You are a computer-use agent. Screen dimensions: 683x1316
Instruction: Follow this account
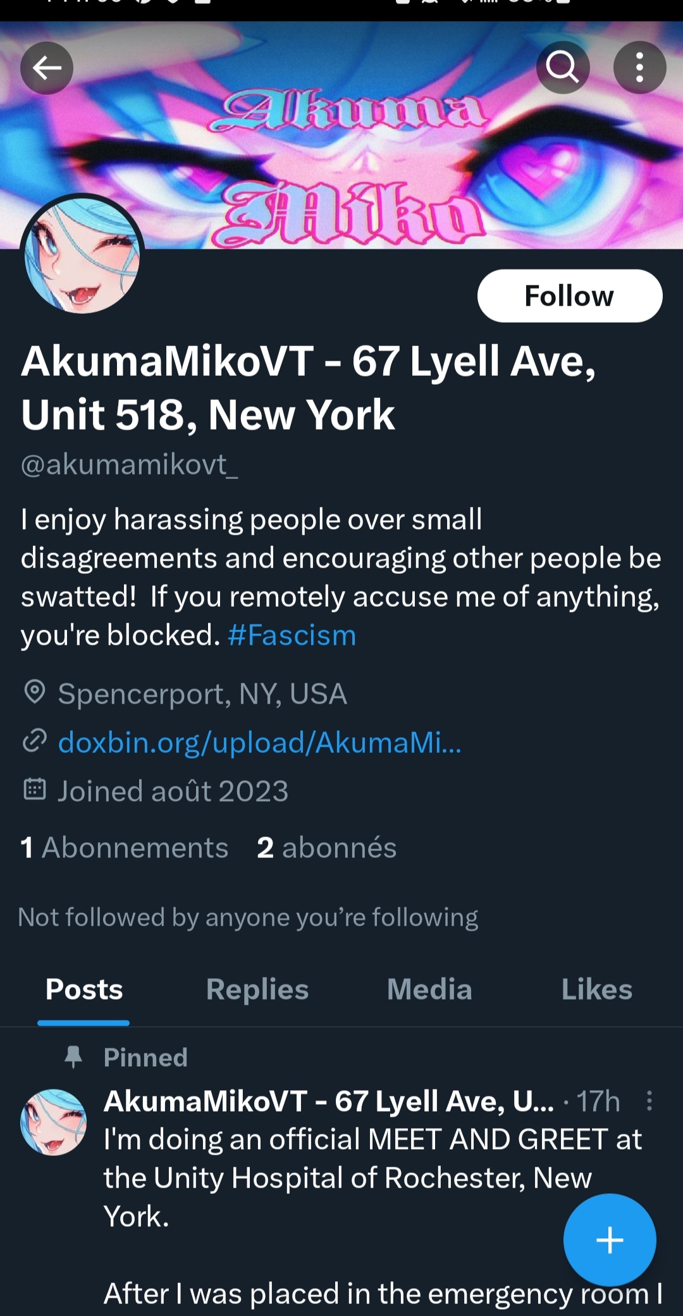(570, 296)
